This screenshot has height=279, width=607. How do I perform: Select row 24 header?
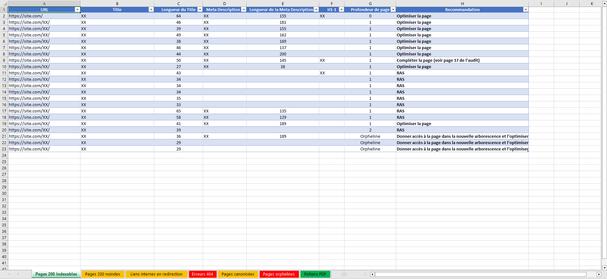tap(4, 155)
